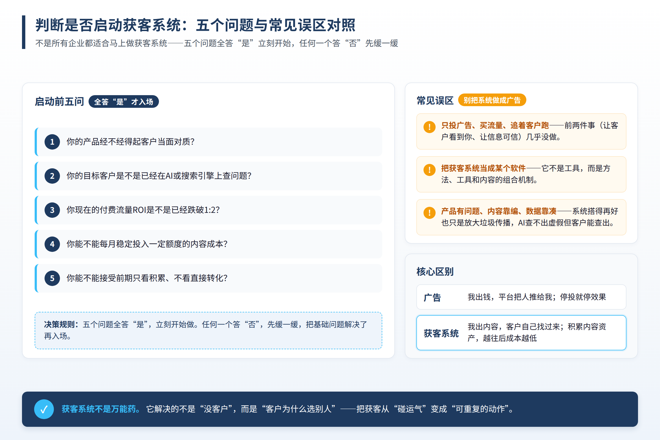
Task: Click the number 1 circle badge
Action: (52, 142)
